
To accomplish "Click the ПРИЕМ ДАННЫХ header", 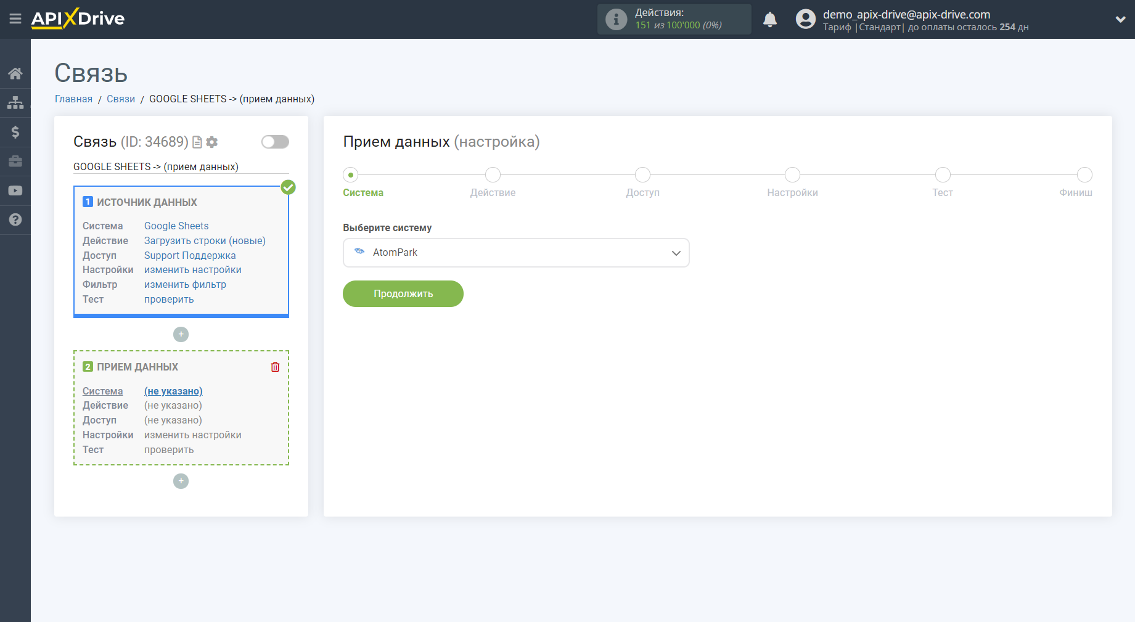I will tap(137, 367).
